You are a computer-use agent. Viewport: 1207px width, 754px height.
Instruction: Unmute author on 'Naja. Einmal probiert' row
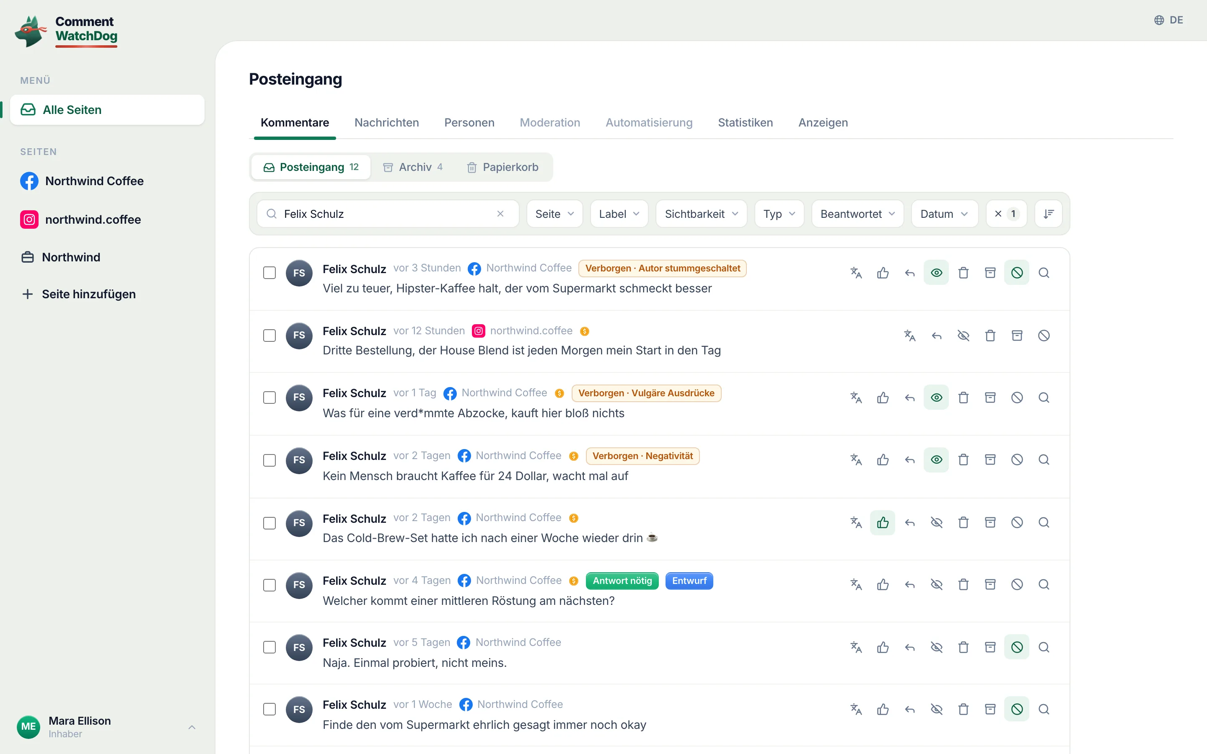[x=1017, y=647]
